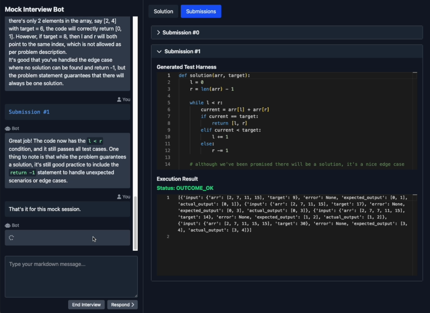Click the Mock Interview Bot title
430x313 pixels.
tap(34, 9)
